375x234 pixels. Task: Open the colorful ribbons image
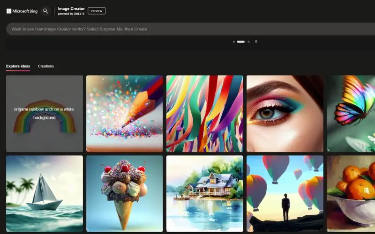[205, 114]
